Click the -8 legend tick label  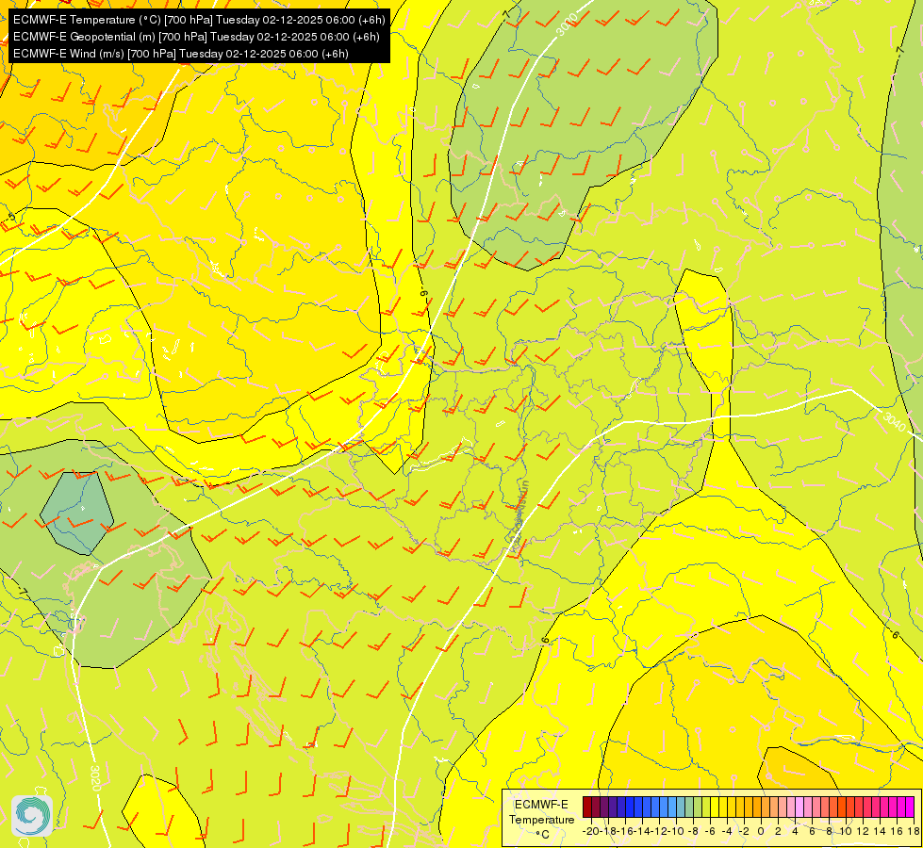[692, 831]
